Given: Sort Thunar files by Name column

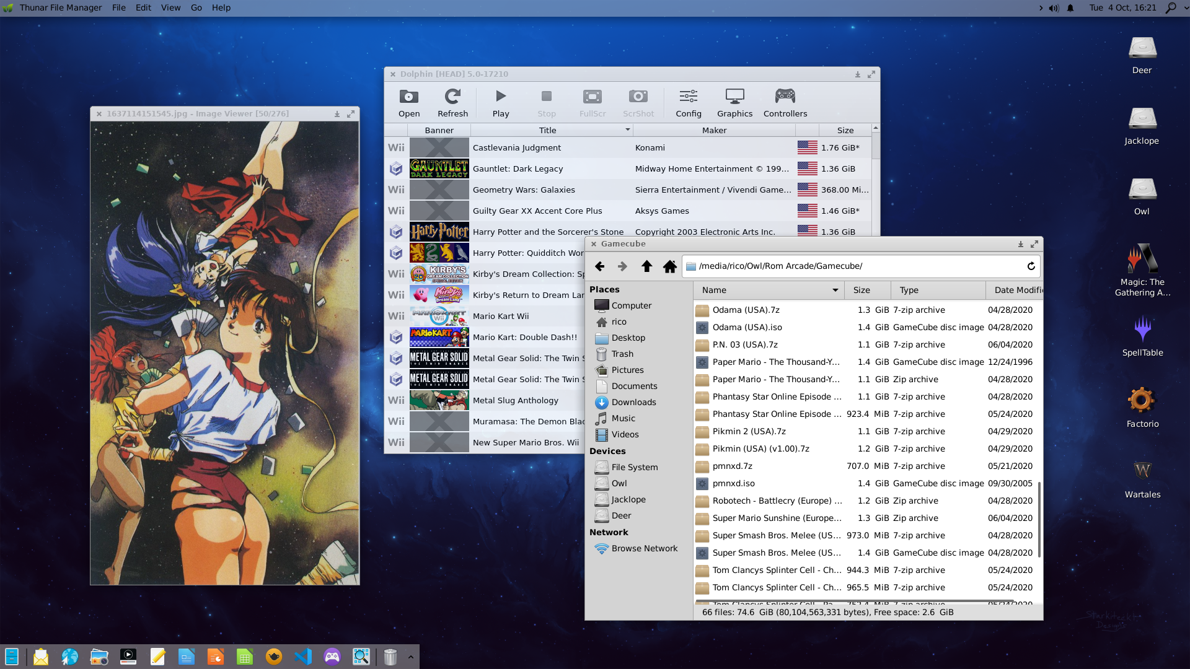Looking at the screenshot, I should tap(769, 290).
